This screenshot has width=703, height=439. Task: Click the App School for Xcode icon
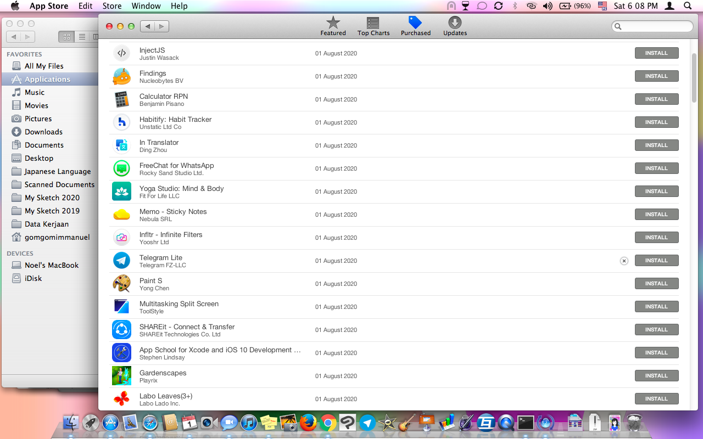point(121,353)
